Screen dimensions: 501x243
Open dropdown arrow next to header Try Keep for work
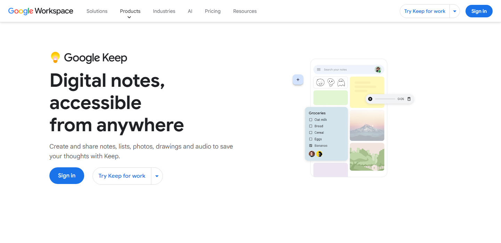(x=455, y=11)
